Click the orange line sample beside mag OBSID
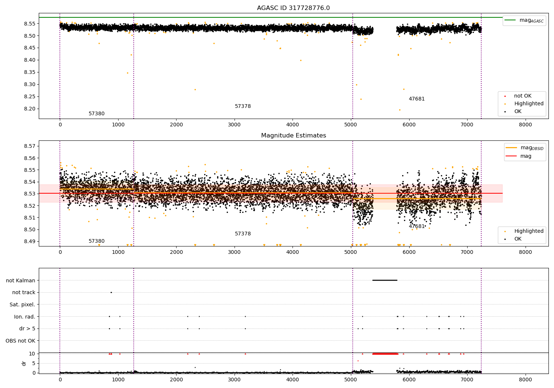 [512, 148]
